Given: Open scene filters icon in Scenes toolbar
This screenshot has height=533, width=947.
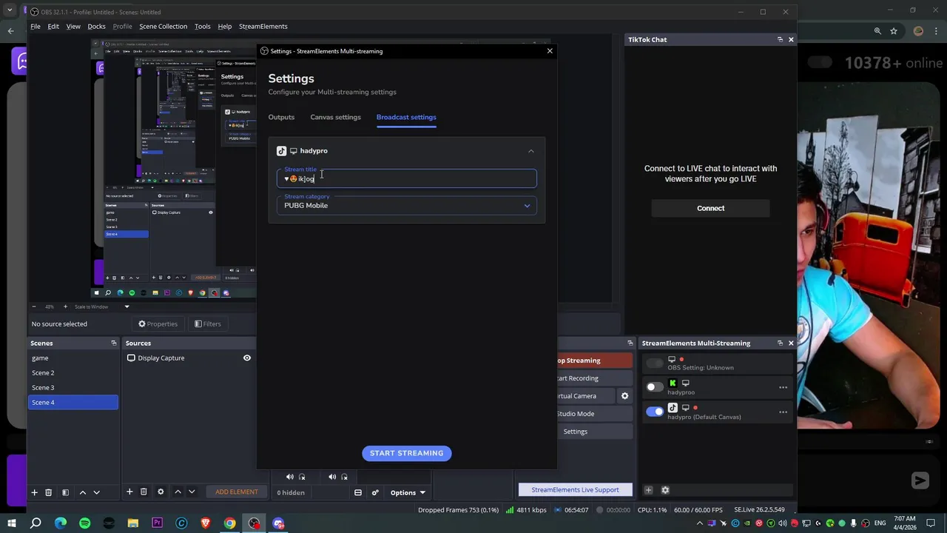Looking at the screenshot, I should 65,492.
